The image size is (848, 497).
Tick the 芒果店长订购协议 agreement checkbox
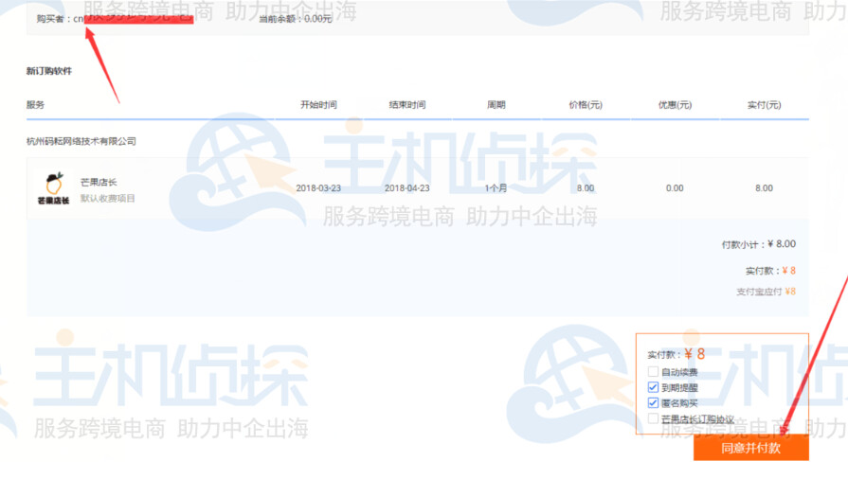pos(653,418)
